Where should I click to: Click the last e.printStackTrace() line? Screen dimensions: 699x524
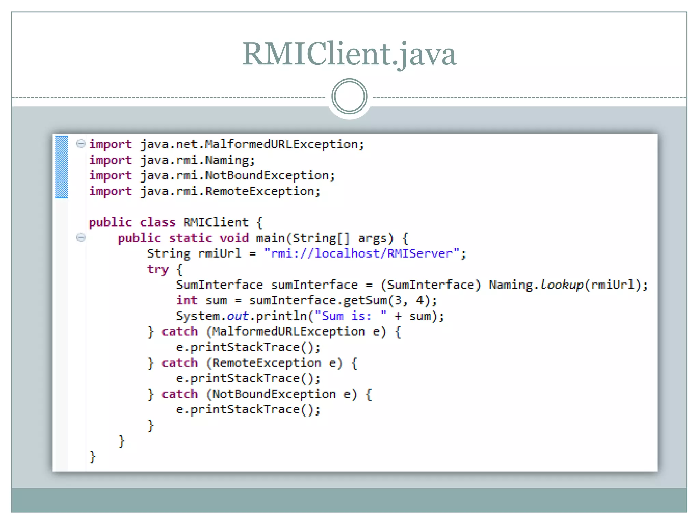(x=248, y=410)
